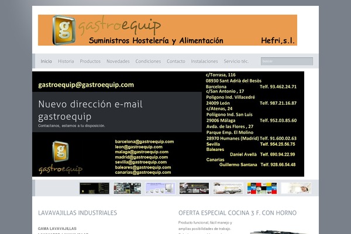Click the barcelona@gastroequip.com email text
Screen dimensions: 351x234
coord(144,142)
